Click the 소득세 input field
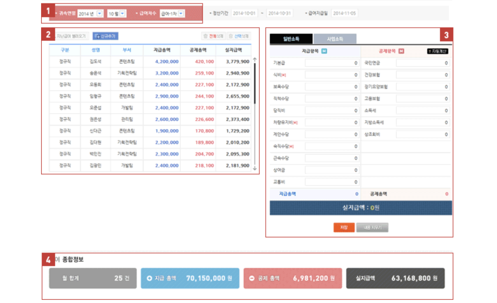Viewport: 497px width, 303px height. pyautogui.click(x=423, y=110)
